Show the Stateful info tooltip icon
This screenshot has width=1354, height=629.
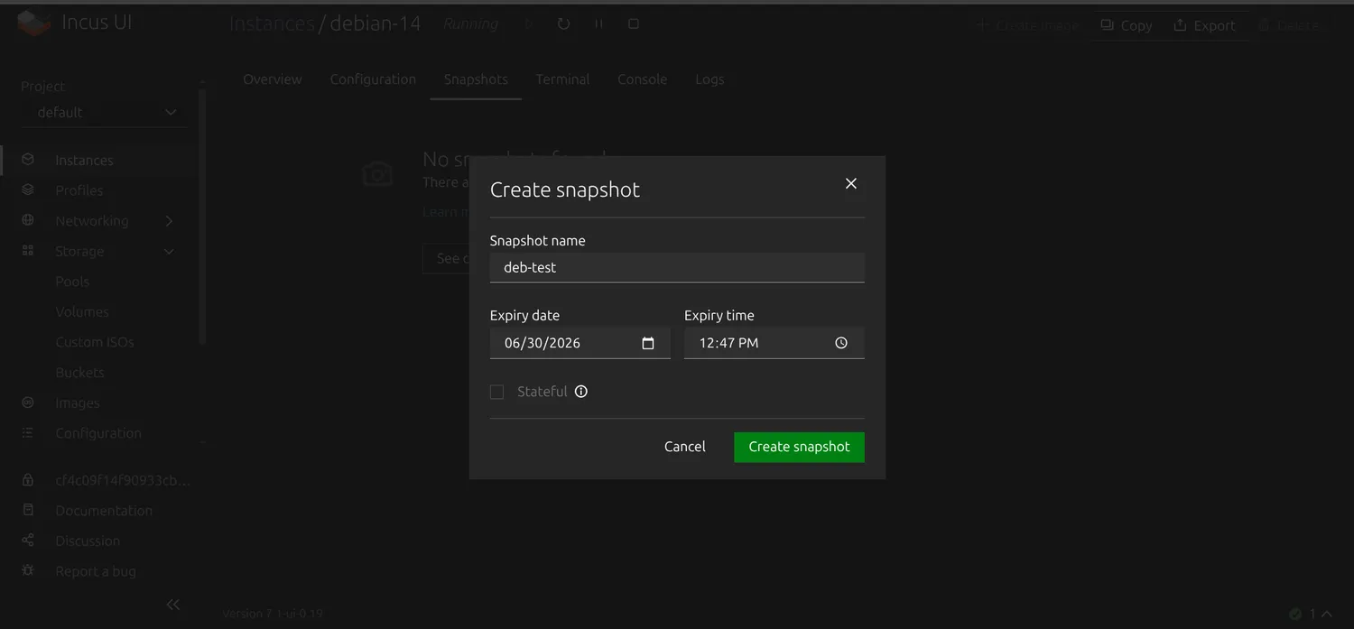(x=581, y=392)
